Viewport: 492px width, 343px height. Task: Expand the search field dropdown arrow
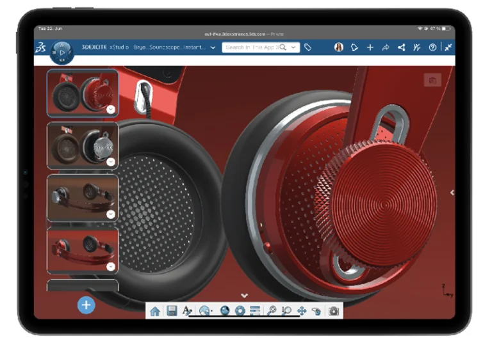tap(293, 47)
